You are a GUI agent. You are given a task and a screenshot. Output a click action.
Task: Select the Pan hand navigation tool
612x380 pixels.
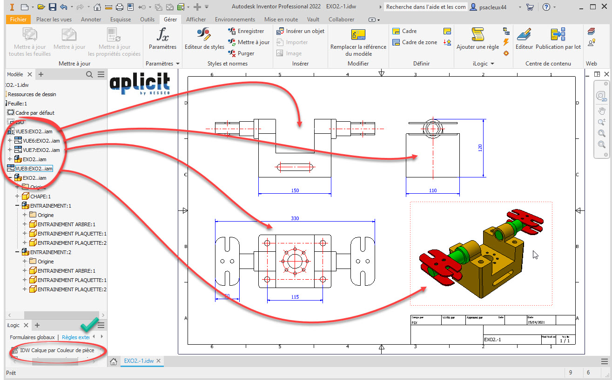click(601, 111)
